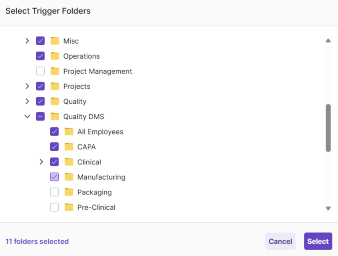Click the Packaging folder icon
The image size is (338, 256).
69,192
